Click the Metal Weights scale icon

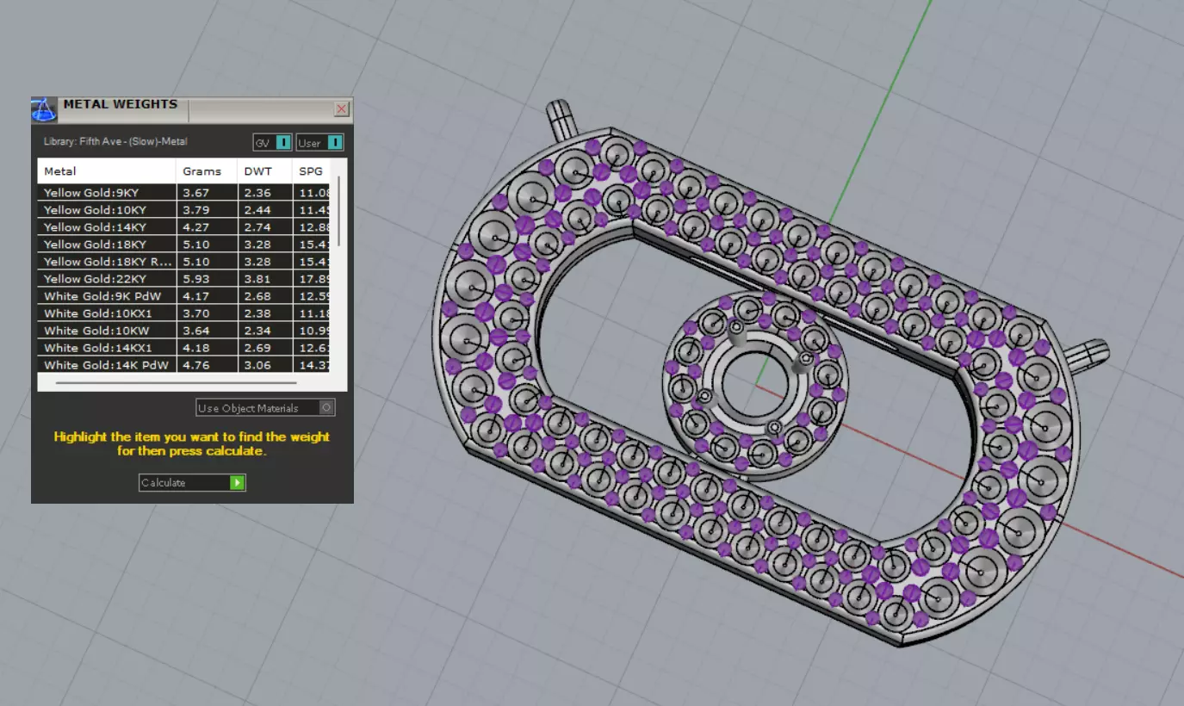coord(45,110)
